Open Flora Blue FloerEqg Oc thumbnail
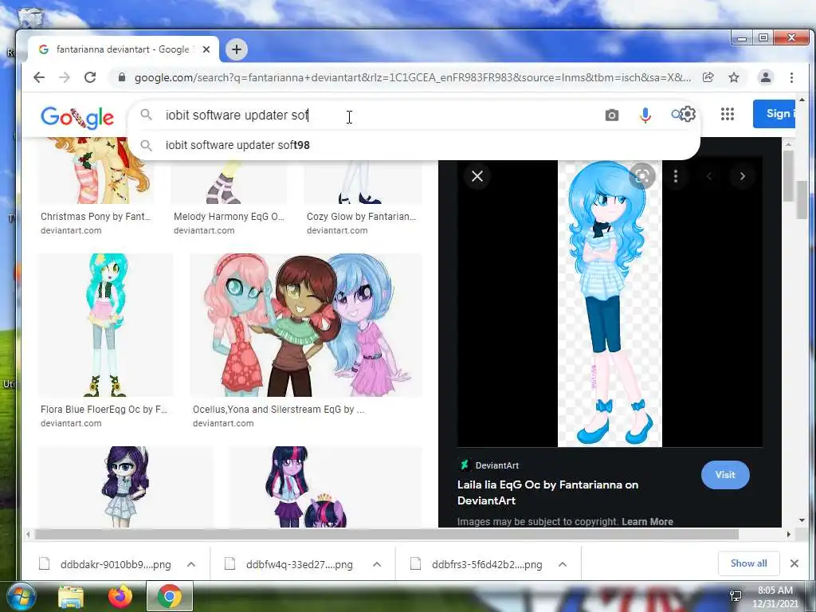The image size is (816, 612). tap(106, 325)
